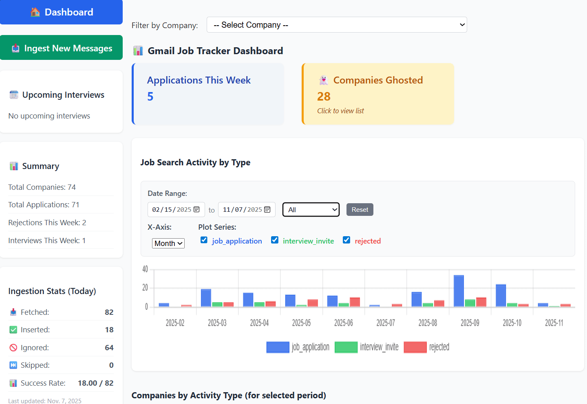587x404 pixels.
Task: Open the Select Company filter dropdown
Action: click(x=337, y=25)
